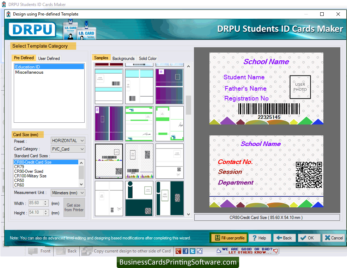The image size is (347, 268).
Task: Click the Height value field
Action: [x=36, y=212]
